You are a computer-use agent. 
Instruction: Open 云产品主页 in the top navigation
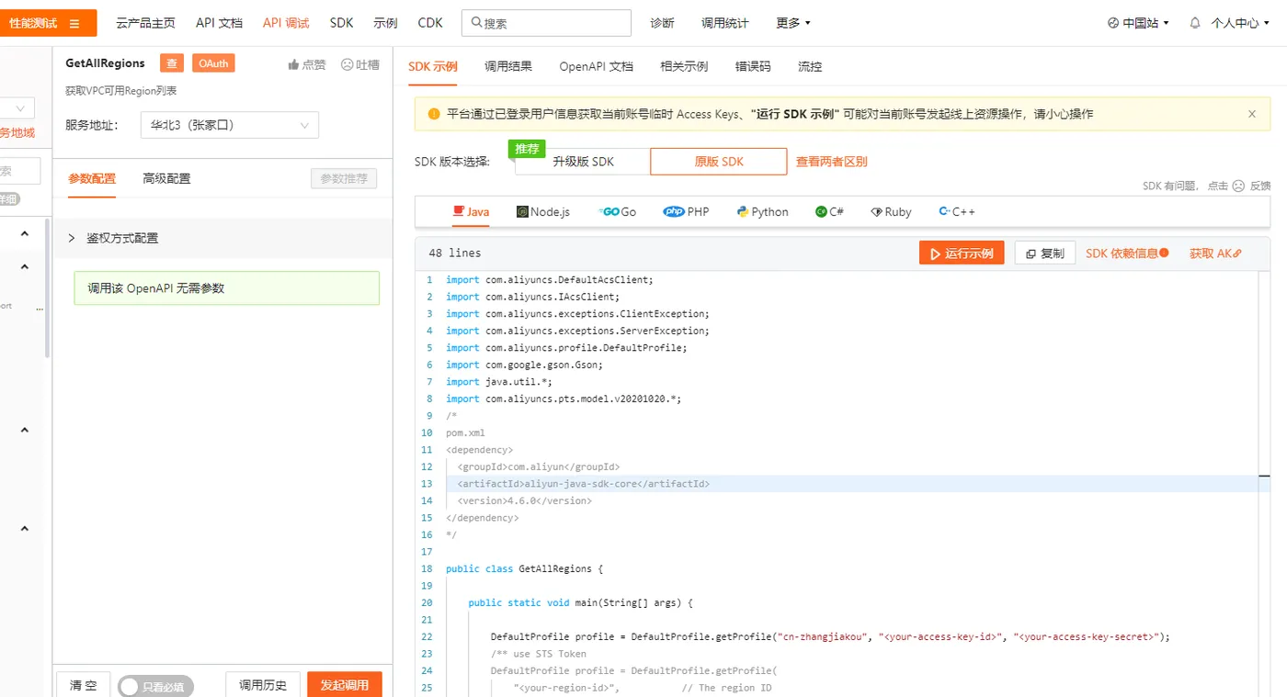(145, 23)
